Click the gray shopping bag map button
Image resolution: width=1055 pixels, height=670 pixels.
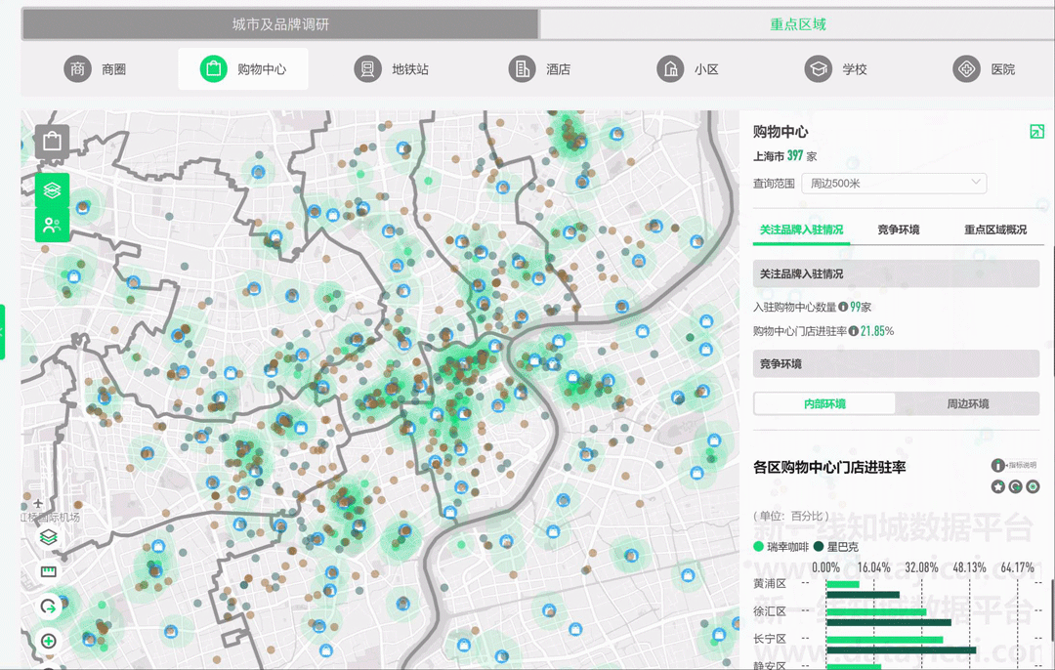click(x=52, y=142)
